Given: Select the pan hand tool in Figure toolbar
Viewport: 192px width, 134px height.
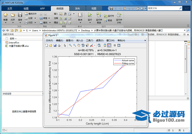Looking at the screenshot, I should click(x=79, y=46).
